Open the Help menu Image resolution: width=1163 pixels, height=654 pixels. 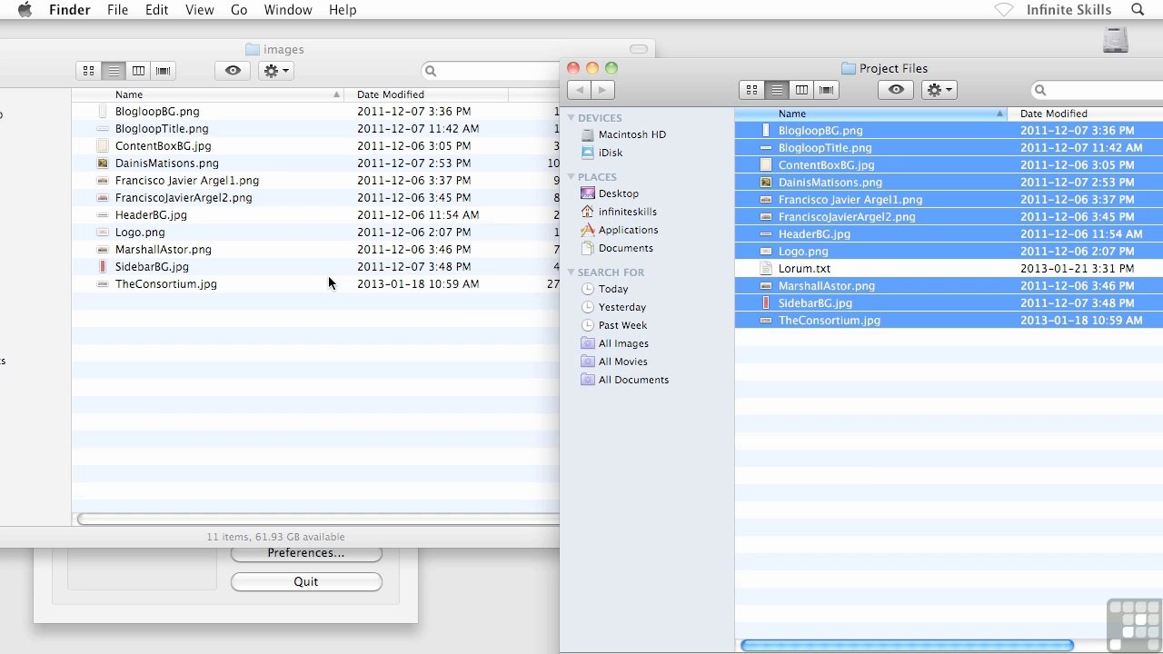click(x=343, y=10)
